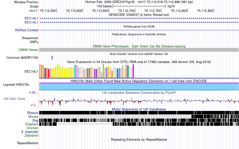Select the Mouse alignment row label
Viewport: 239px width, 149px height.
tap(33, 116)
